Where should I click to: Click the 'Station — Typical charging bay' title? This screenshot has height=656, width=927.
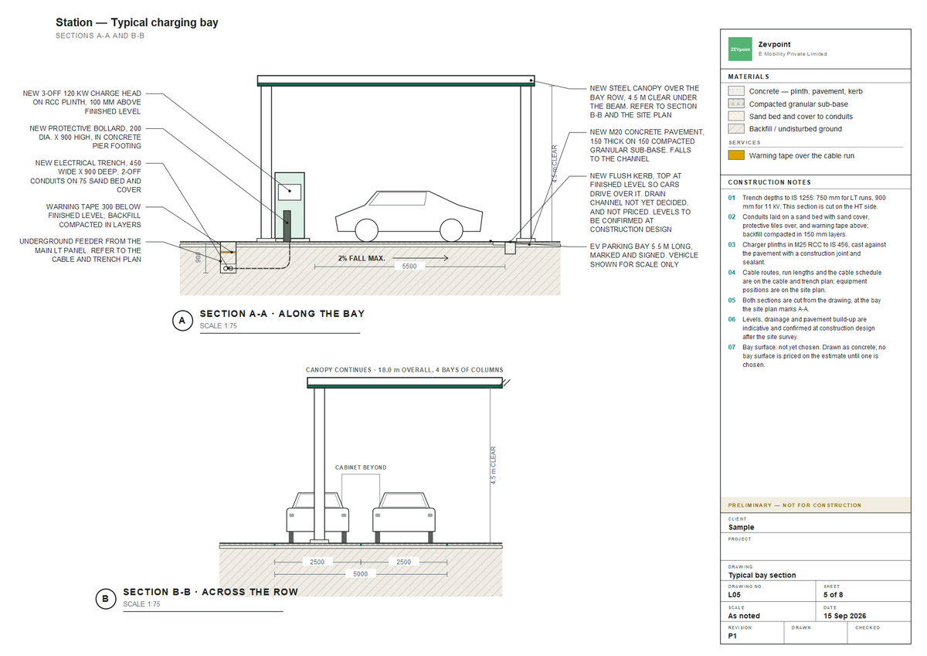[137, 22]
